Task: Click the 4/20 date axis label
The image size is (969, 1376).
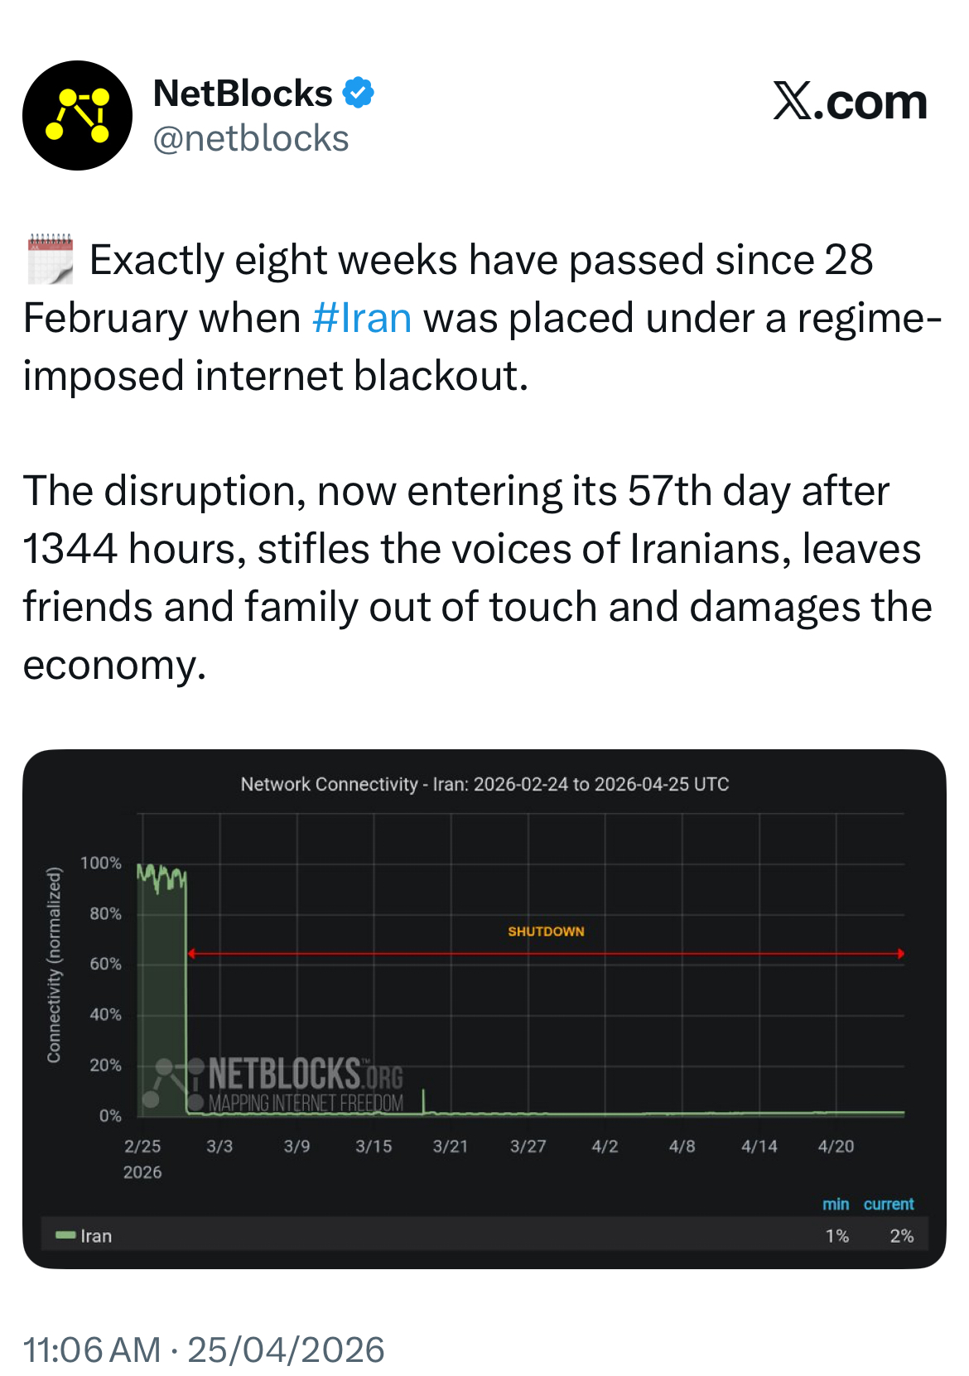Action: coord(836,1147)
